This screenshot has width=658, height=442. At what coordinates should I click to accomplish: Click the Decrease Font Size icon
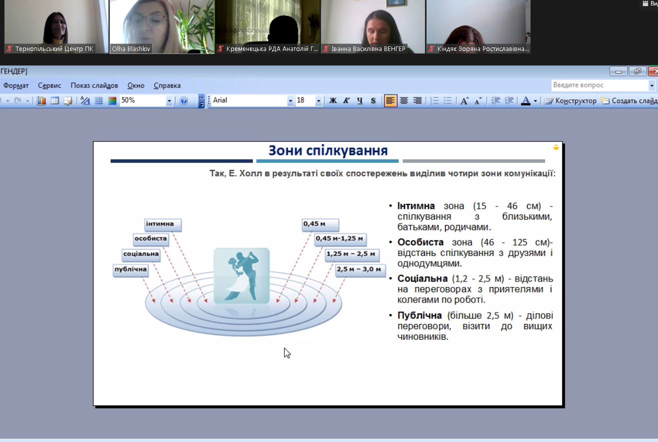[478, 100]
